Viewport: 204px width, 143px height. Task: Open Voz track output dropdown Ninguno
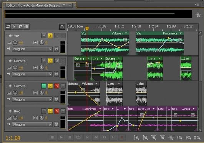point(32,49)
